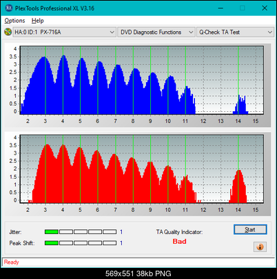Click the Start button

pos(250,229)
